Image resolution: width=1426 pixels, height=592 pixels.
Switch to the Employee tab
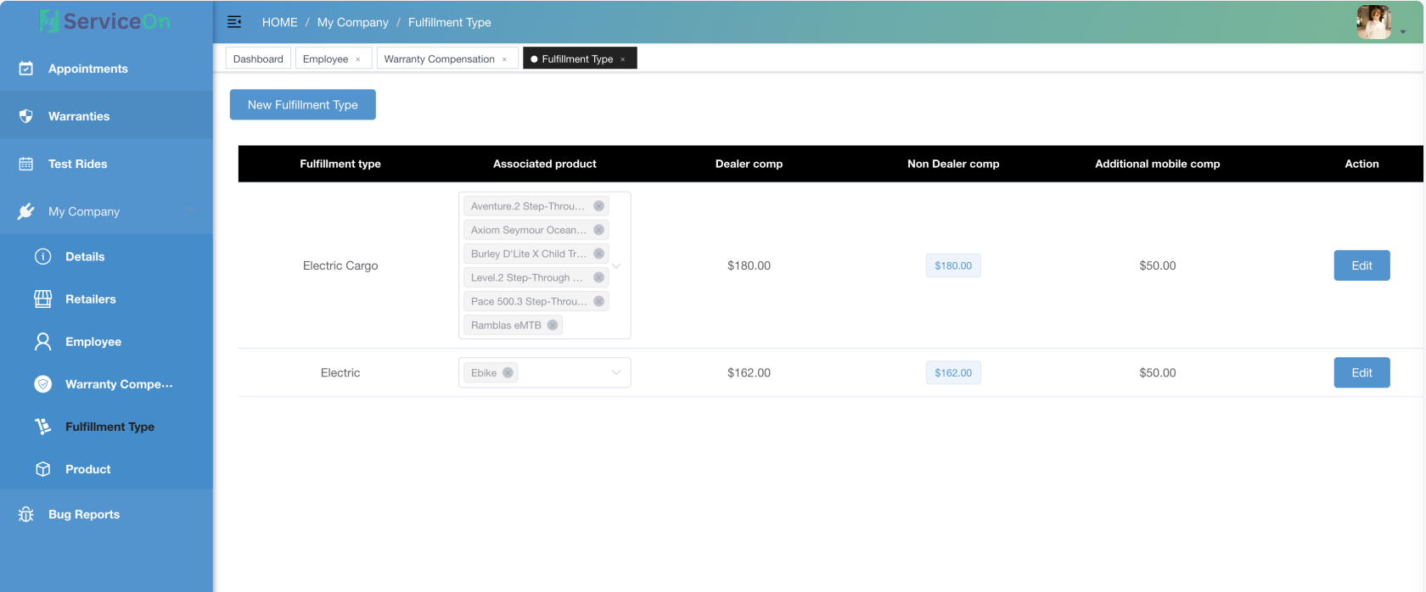(325, 59)
